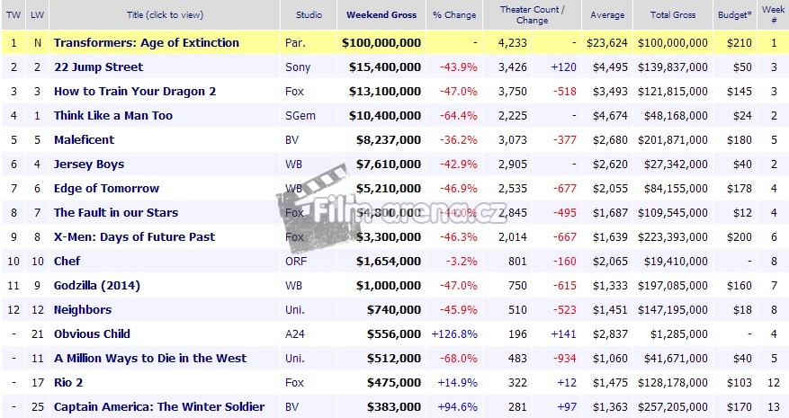Click the Jersey Boys title link
789x418 pixels.
(89, 164)
